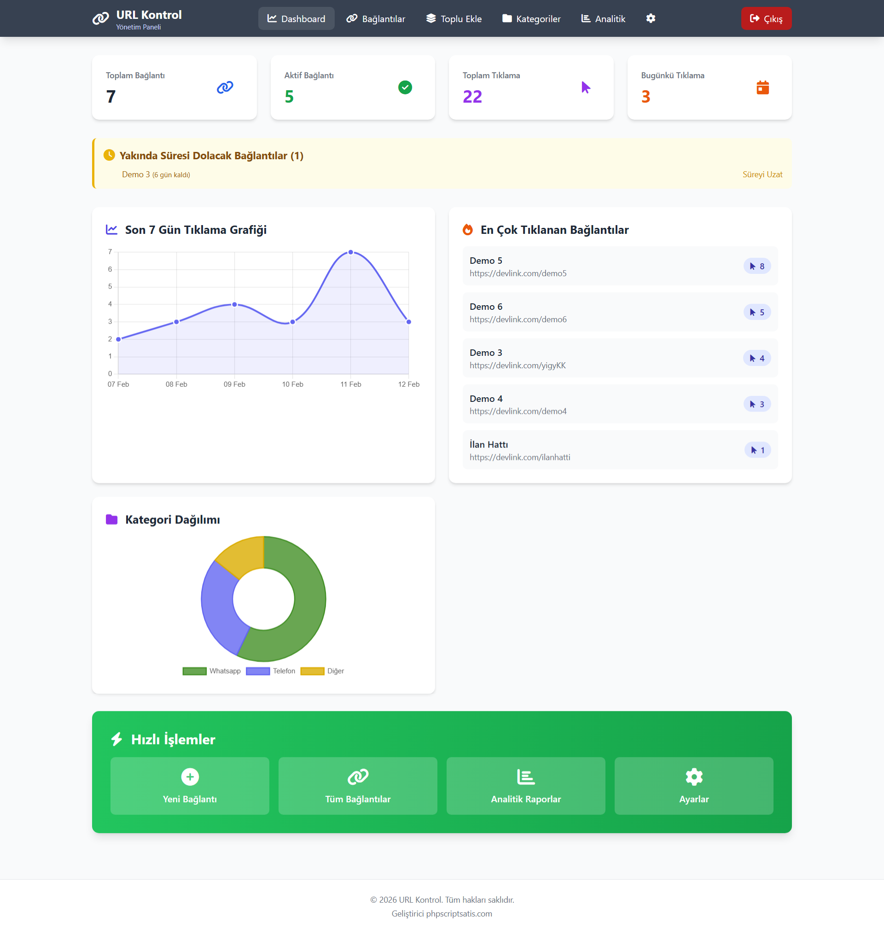The image size is (884, 934).
Task: Go to the Analitik menu item
Action: coord(603,18)
